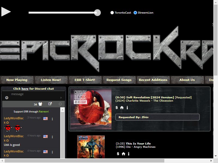This screenshot has width=218, height=163.
Task: Click the star next to 'UtA is good' author
Action: 8,140
